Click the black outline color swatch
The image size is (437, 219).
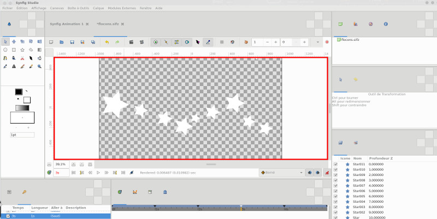19,92
